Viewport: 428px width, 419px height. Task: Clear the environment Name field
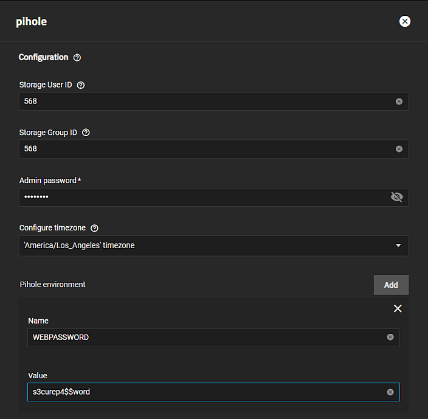(390, 337)
